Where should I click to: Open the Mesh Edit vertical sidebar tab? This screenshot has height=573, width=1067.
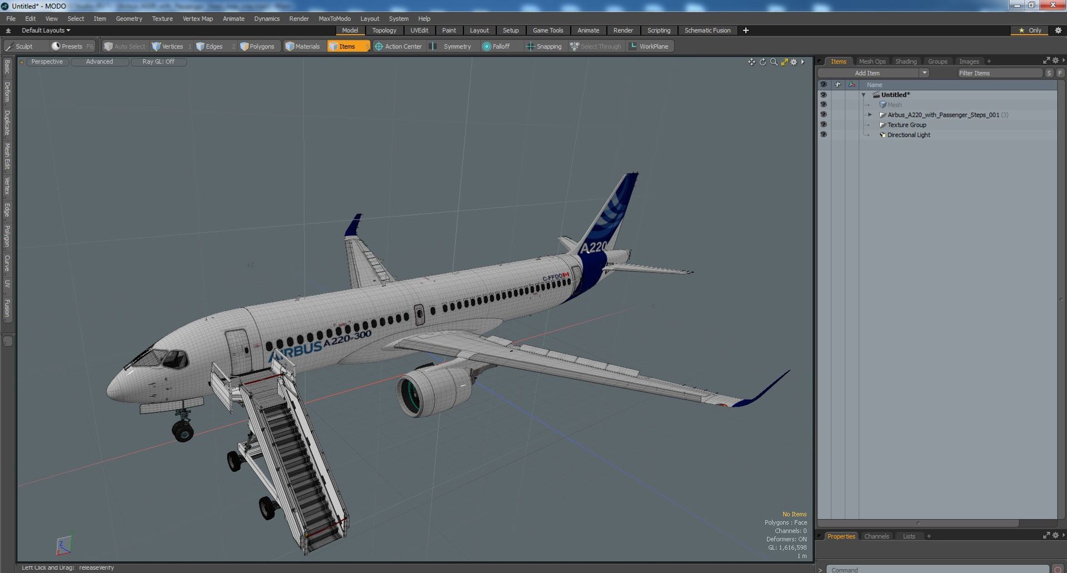[x=7, y=156]
